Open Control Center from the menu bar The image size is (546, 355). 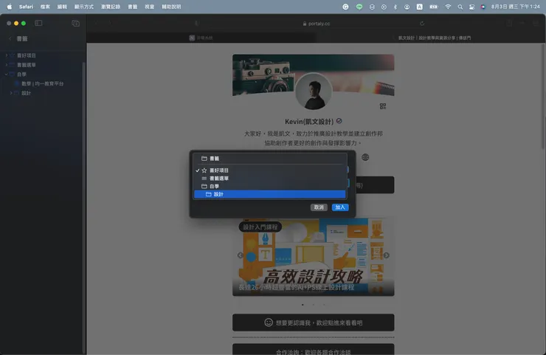pos(471,7)
